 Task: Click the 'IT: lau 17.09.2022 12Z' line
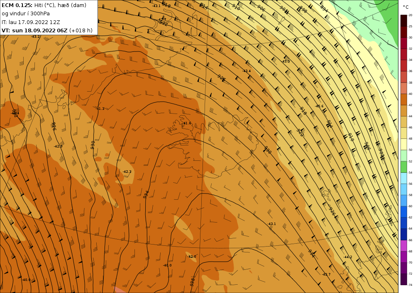pyautogui.click(x=31, y=22)
